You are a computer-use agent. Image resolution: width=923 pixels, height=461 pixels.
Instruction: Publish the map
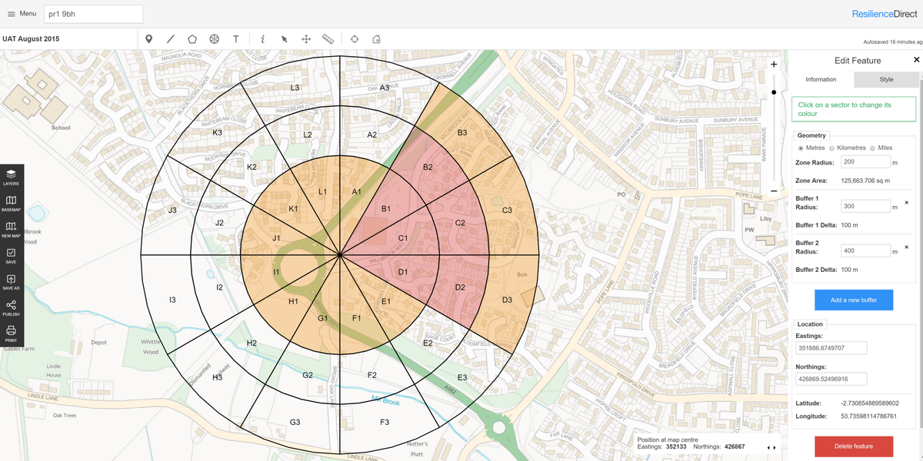[x=12, y=307]
